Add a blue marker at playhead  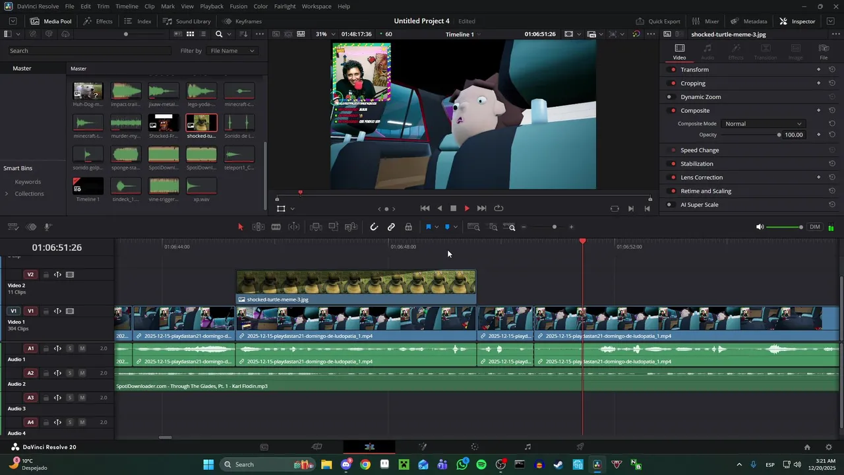(447, 227)
